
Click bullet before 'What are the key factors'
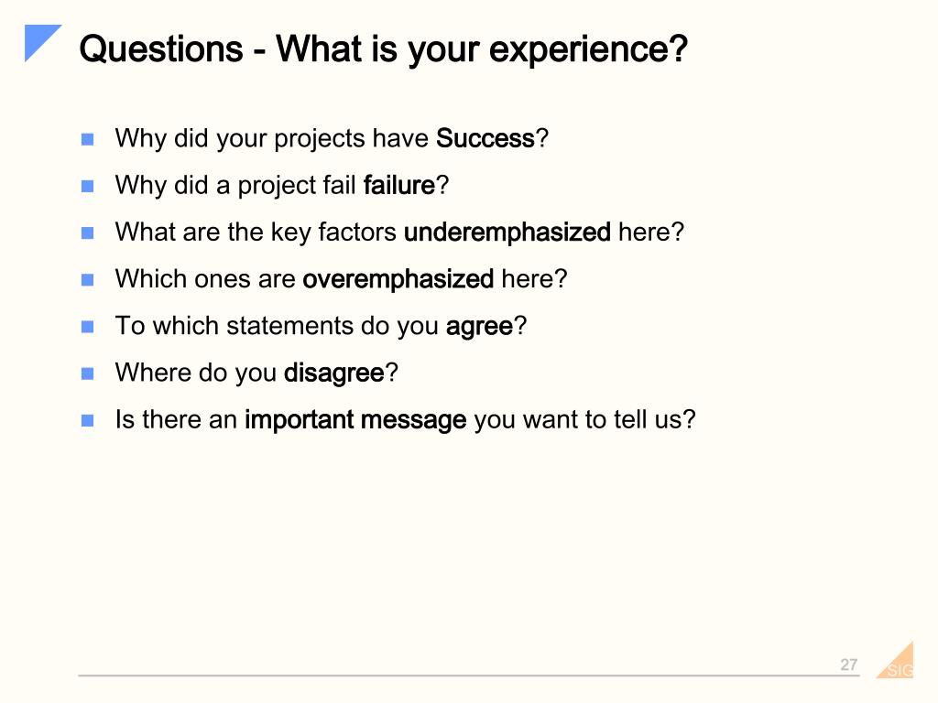[x=87, y=233]
